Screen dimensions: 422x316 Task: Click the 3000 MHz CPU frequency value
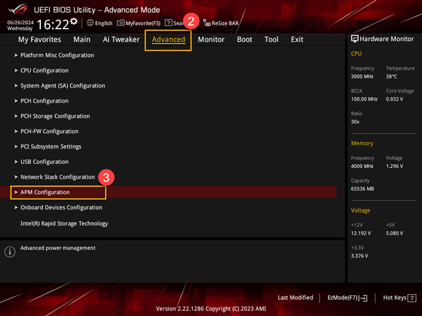pyautogui.click(x=362, y=77)
